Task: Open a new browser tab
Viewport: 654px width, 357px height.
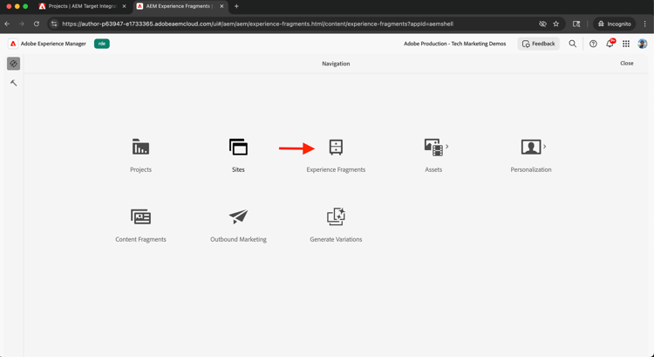Action: [236, 6]
